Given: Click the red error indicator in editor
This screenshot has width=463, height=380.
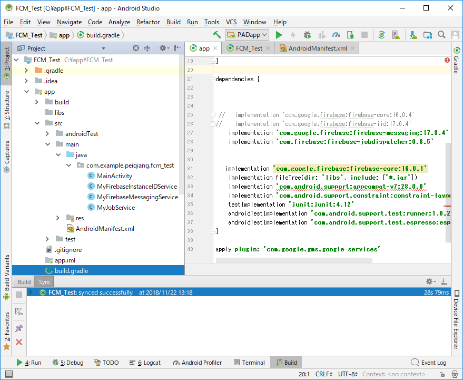Looking at the screenshot, I should (x=447, y=60).
